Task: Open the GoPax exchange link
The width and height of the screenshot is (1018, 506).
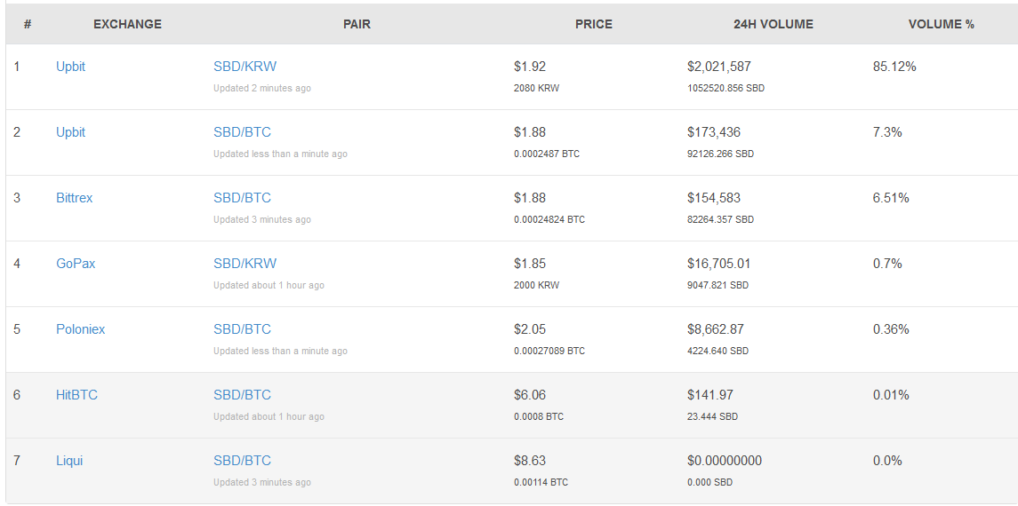Action: [x=76, y=264]
